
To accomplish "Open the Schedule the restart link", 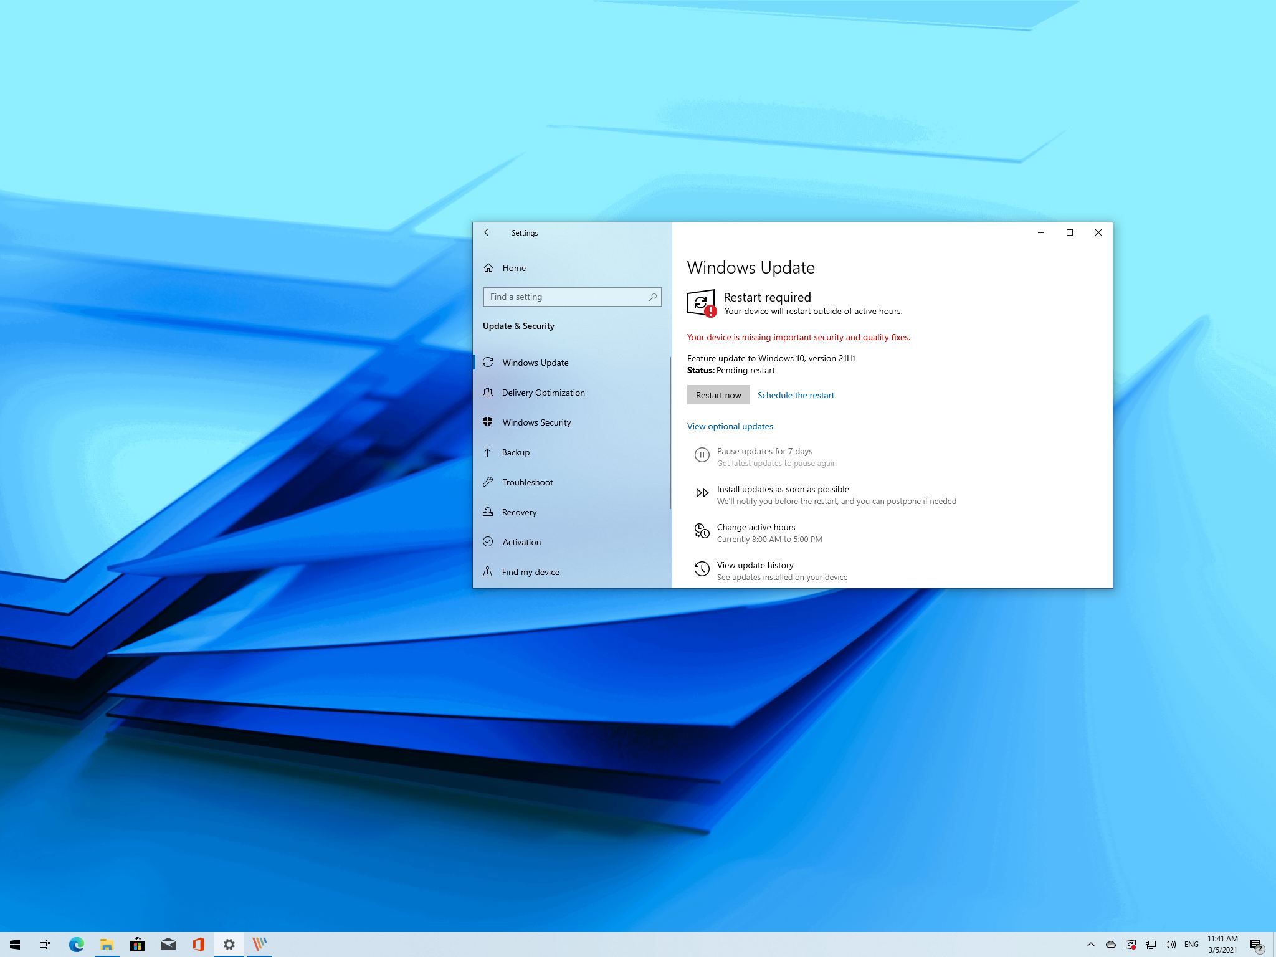I will point(795,394).
